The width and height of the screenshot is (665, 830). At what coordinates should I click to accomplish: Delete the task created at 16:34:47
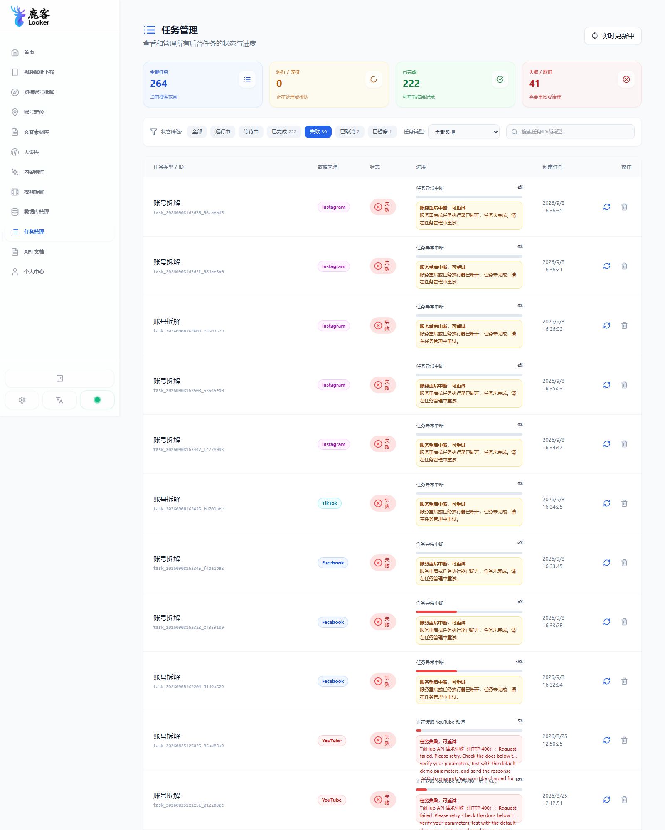624,444
